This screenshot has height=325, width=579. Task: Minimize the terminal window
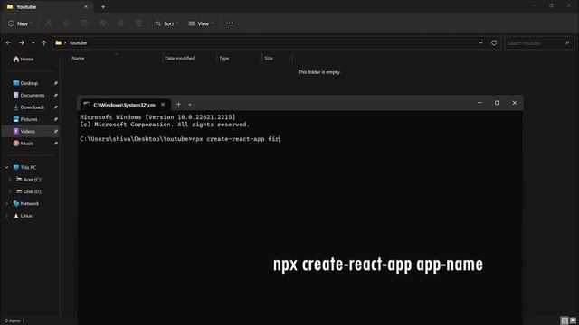(x=479, y=103)
